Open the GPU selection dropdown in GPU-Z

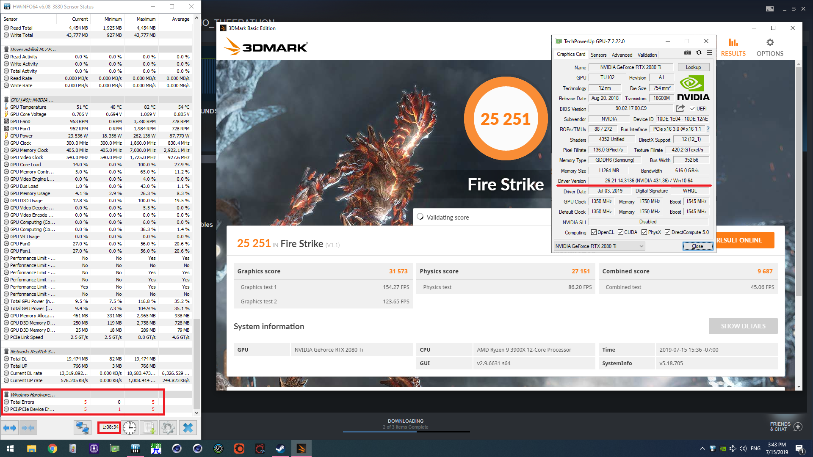point(599,246)
